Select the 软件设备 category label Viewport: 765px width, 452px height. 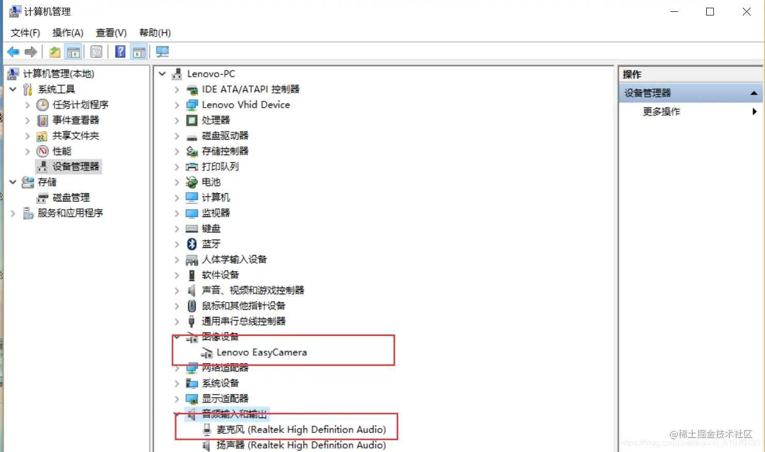tap(220, 275)
